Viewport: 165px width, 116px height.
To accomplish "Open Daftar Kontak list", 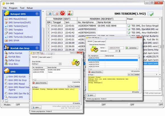I will 15,53.
